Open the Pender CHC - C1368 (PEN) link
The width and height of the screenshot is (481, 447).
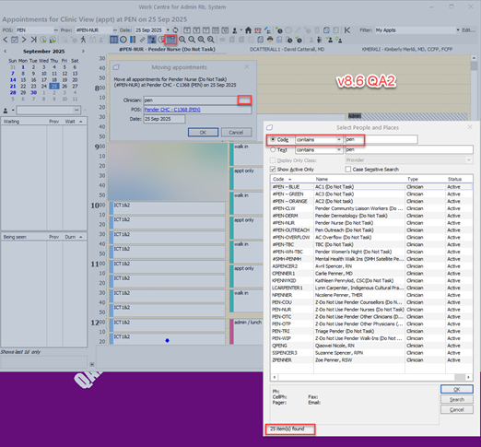(172, 110)
